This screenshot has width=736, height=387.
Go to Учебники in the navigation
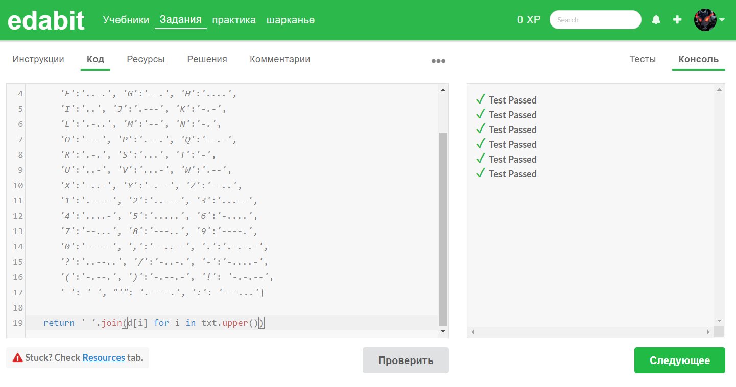[126, 20]
